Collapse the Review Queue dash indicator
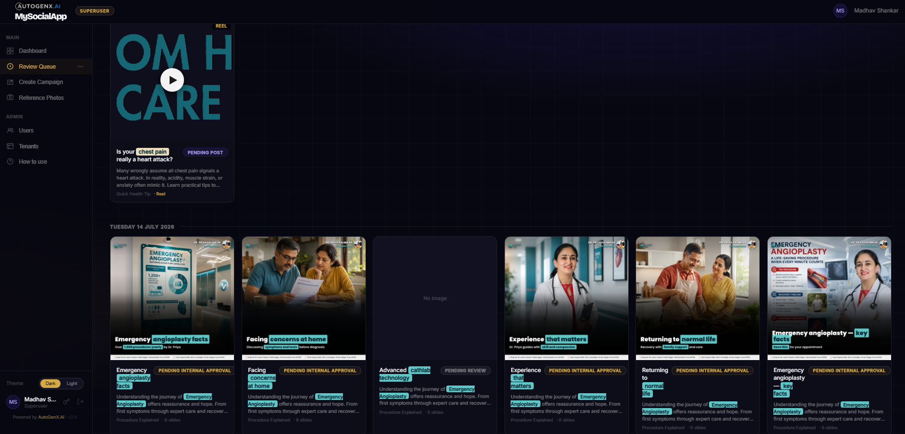This screenshot has width=905, height=434. pyautogui.click(x=80, y=67)
